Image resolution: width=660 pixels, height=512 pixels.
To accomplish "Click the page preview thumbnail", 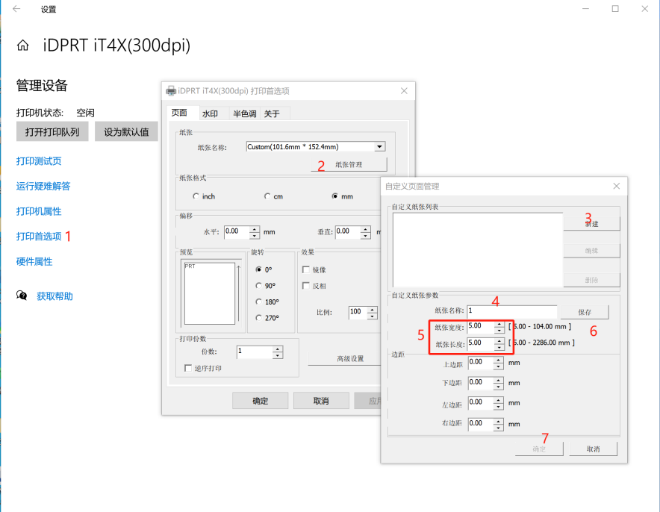I will tap(210, 293).
